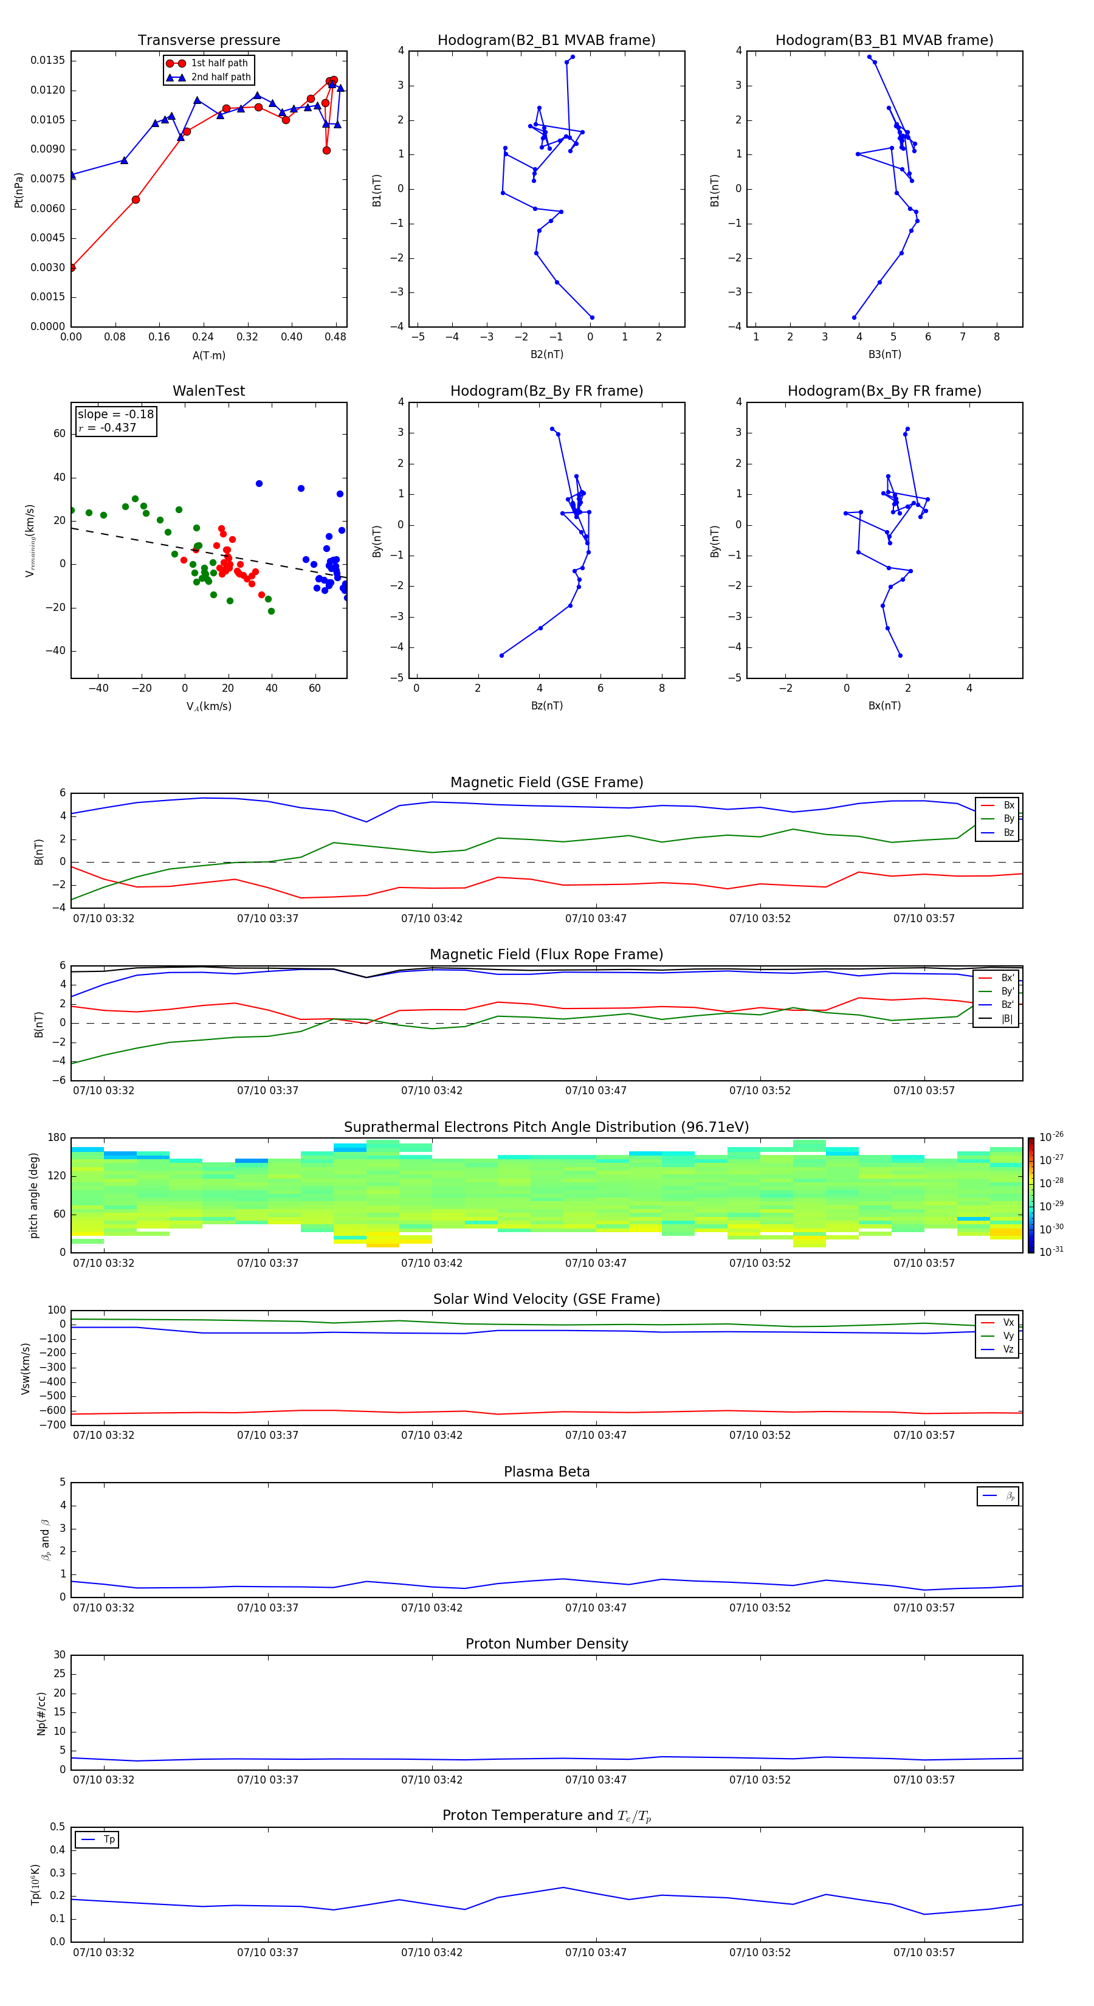The width and height of the screenshot is (1094, 2006).
Task: Select the red 'Bx' entry in GSE legend
Action: [997, 805]
